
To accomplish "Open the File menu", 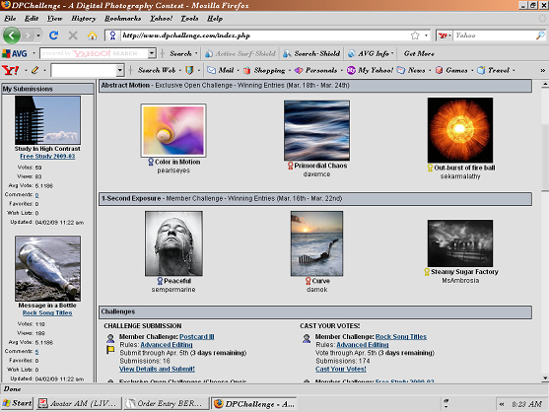I will (10, 18).
